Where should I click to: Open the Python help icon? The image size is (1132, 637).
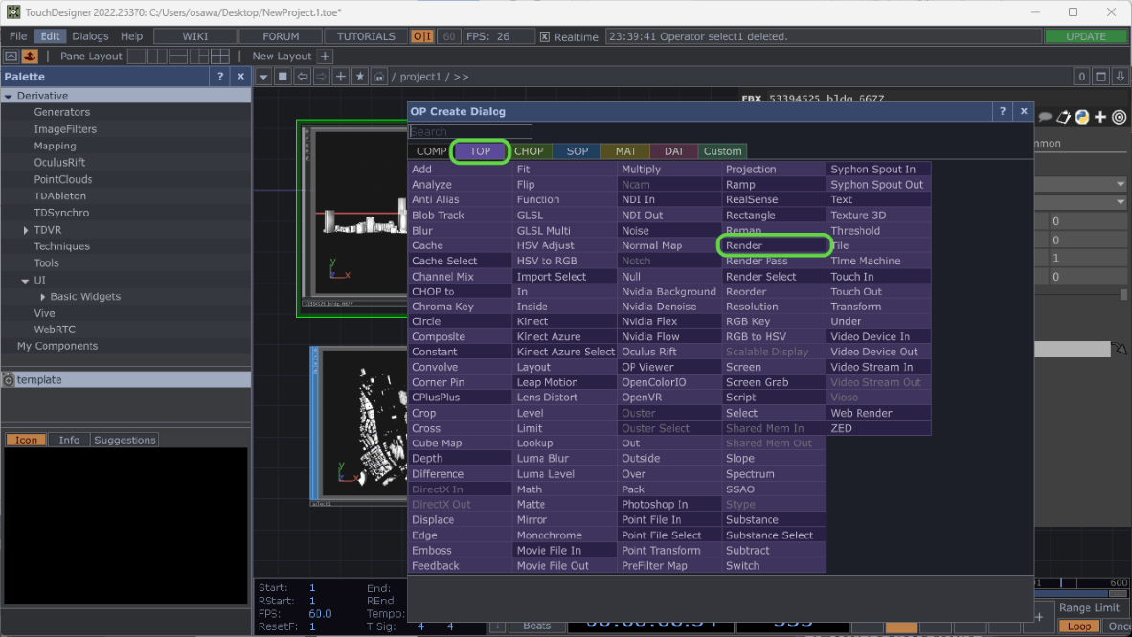point(1082,117)
